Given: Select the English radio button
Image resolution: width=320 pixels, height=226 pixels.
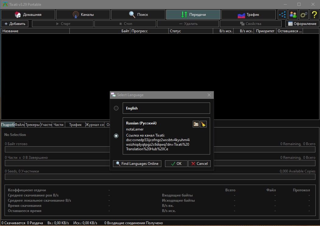Looking at the screenshot, I should click(x=116, y=108).
